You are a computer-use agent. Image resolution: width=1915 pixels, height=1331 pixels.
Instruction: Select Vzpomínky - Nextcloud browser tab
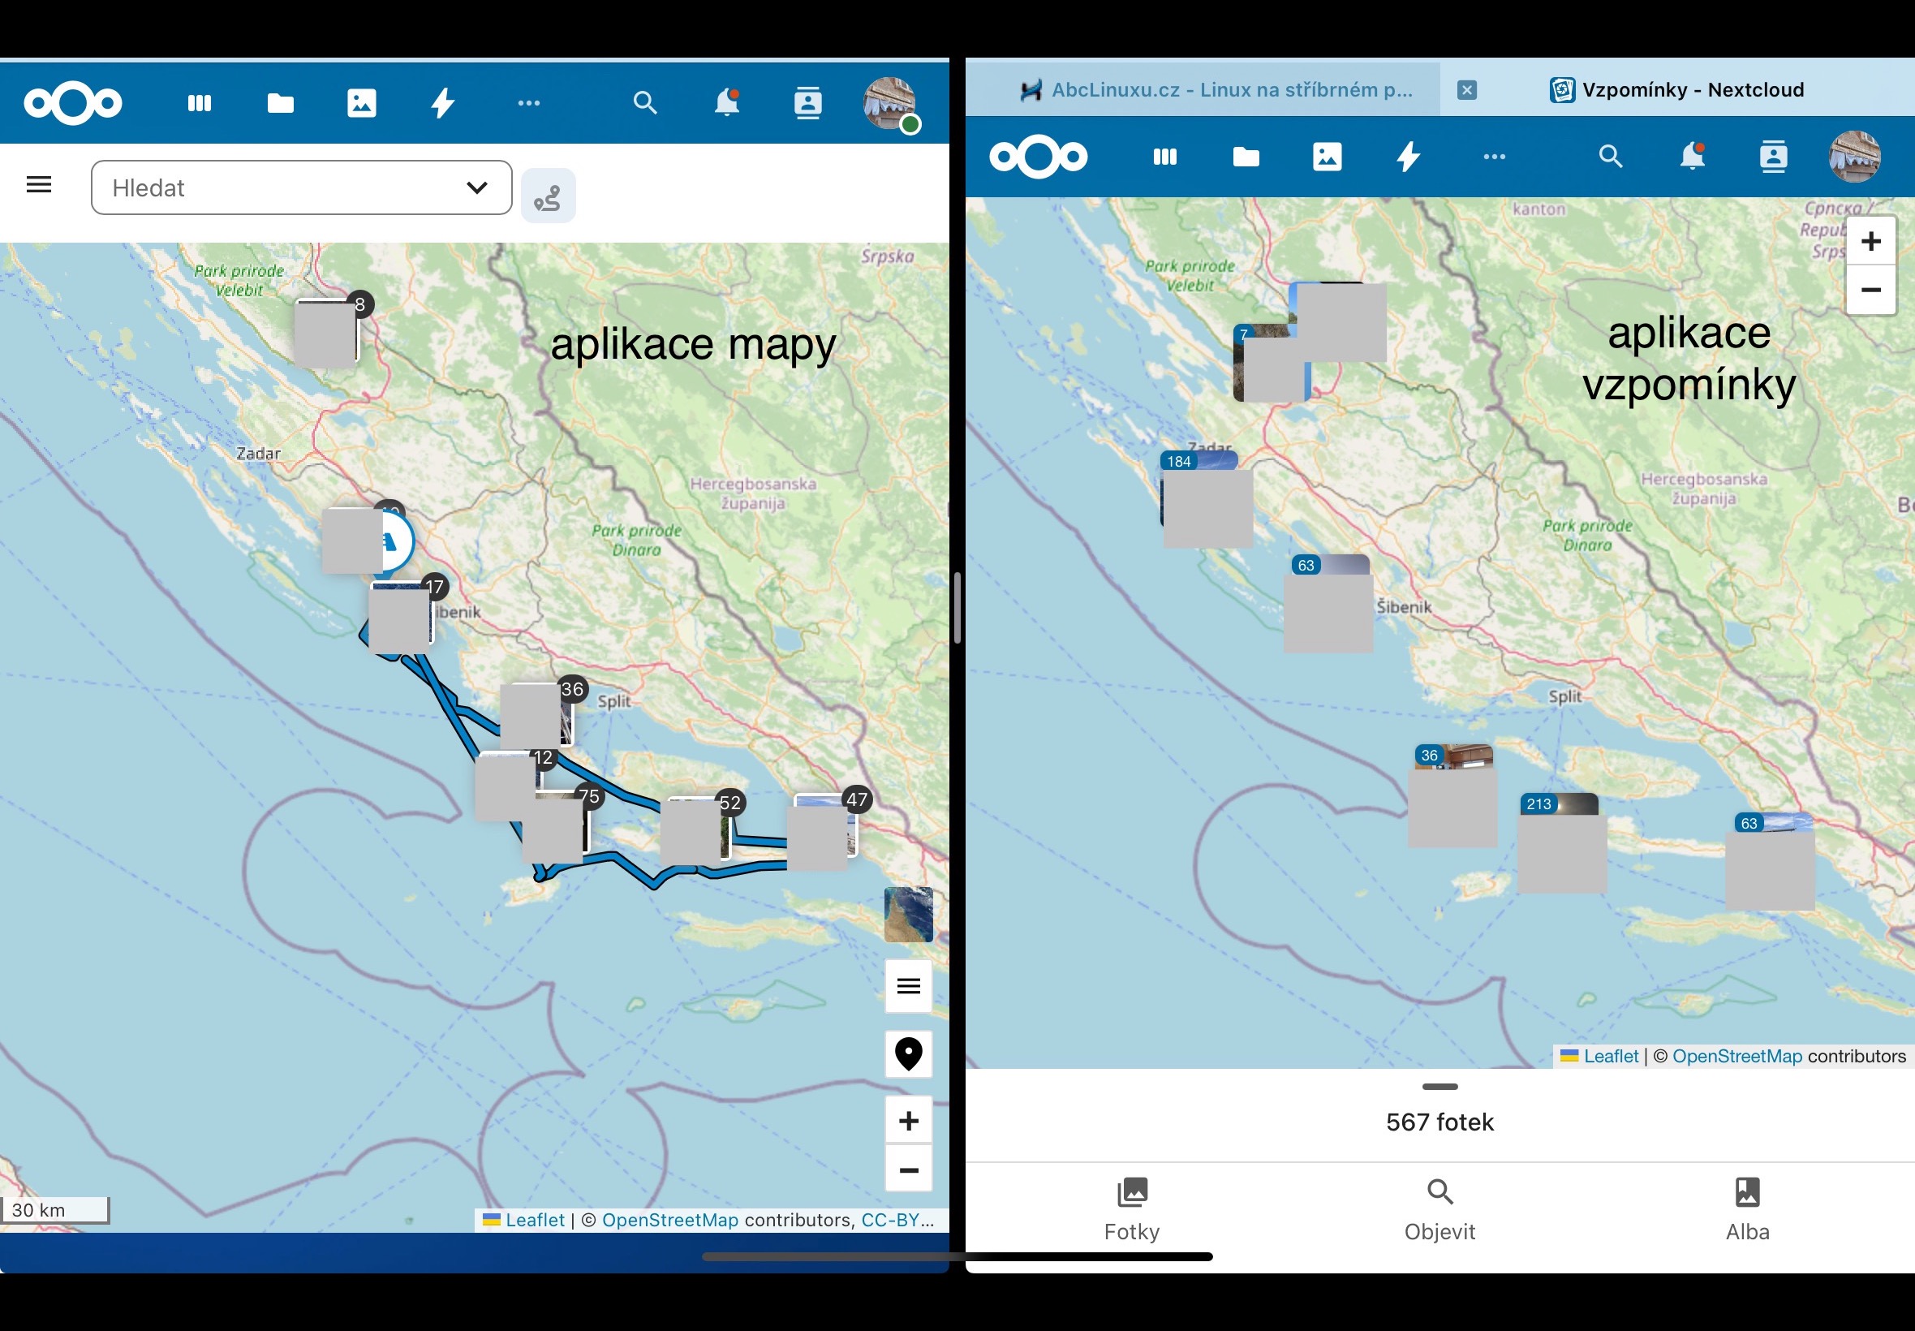pos(1677,89)
